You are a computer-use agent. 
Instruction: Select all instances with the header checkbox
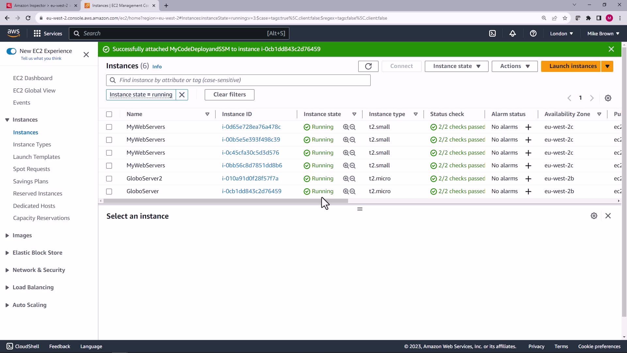click(x=109, y=114)
